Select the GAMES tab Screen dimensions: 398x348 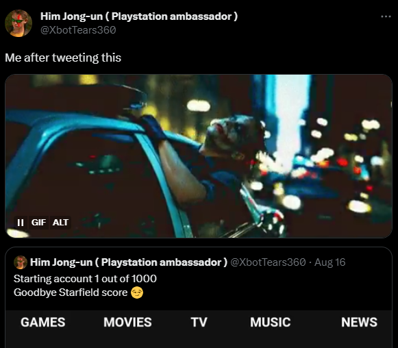43,323
